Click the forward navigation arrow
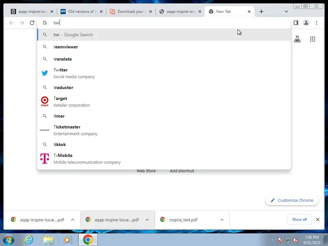This screenshot has height=246, width=328. [x=22, y=23]
